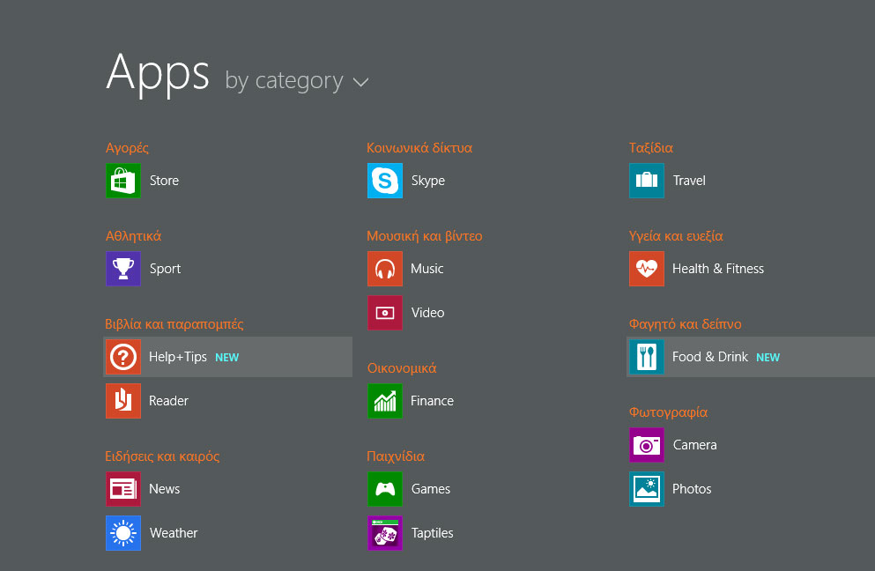Open the Photos app icon
The image size is (875, 571).
(647, 489)
